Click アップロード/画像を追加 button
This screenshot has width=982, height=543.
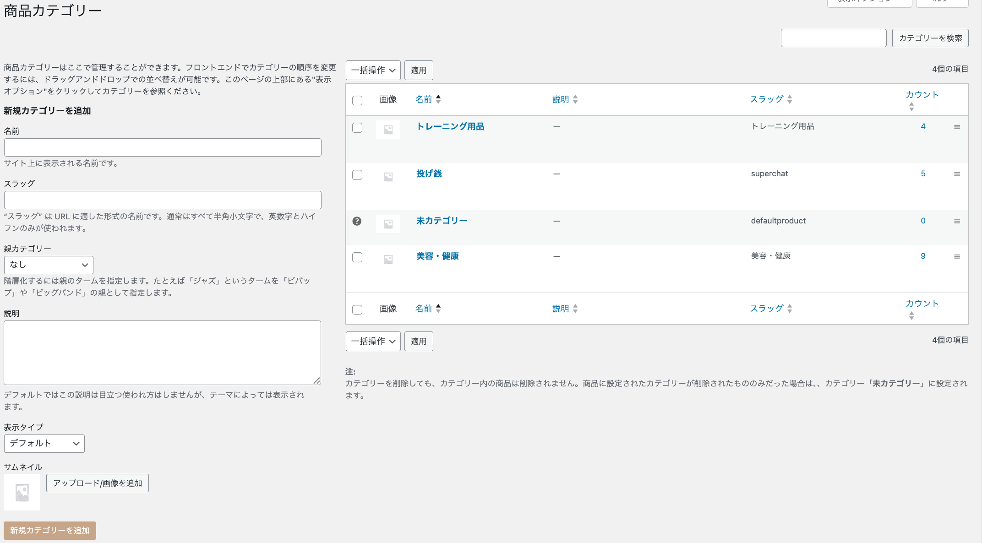click(98, 483)
